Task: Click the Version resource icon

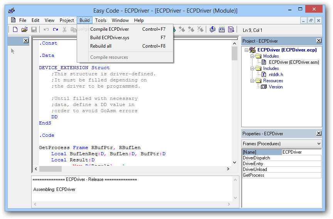Action: click(x=264, y=87)
